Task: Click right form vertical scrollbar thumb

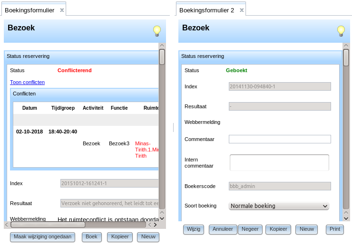Action: pos(346,57)
